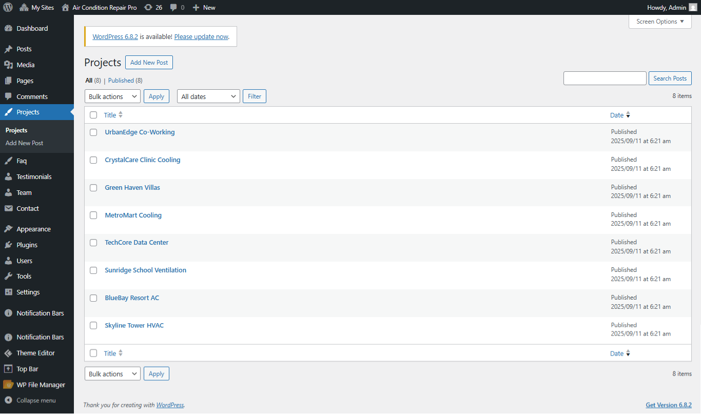The height and width of the screenshot is (414, 701).
Task: Click the Comments icon in sidebar
Action: point(8,96)
